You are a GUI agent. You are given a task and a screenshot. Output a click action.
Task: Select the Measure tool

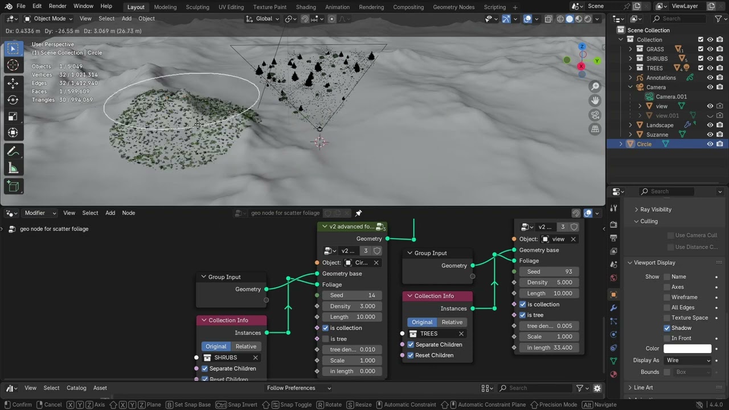[13, 168]
